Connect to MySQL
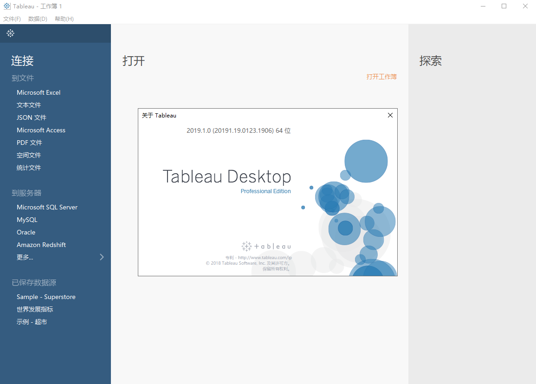This screenshot has width=536, height=384. pyautogui.click(x=27, y=220)
